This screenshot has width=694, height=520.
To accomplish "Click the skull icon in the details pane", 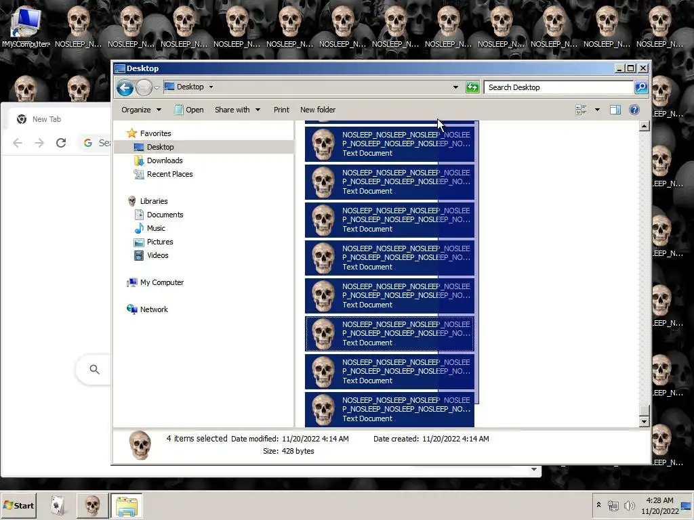I will tap(140, 446).
